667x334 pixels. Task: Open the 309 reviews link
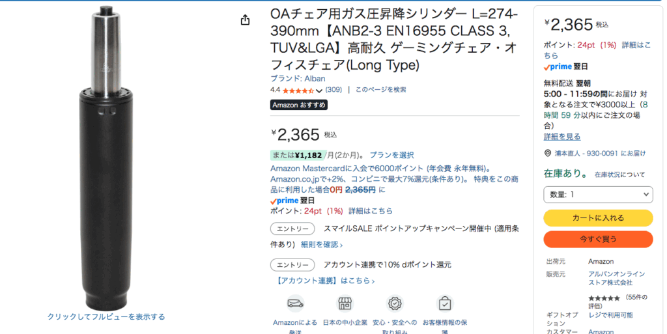tap(333, 90)
